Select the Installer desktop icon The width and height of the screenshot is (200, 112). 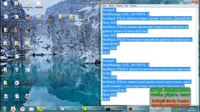(x=6, y=97)
